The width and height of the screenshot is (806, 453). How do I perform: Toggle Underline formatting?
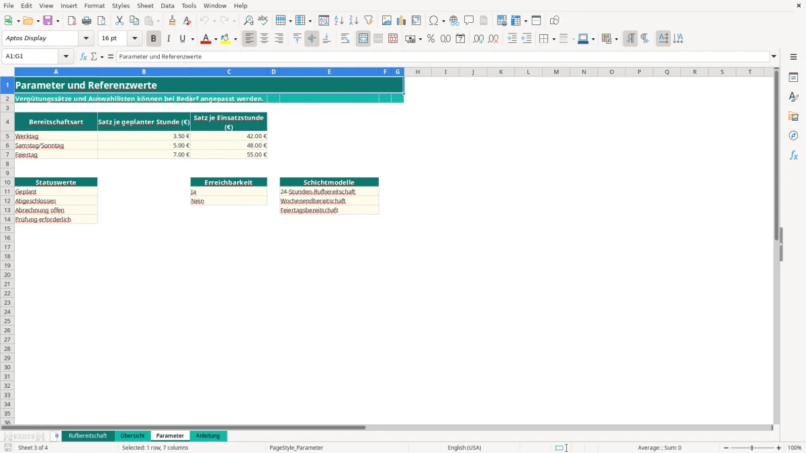182,39
